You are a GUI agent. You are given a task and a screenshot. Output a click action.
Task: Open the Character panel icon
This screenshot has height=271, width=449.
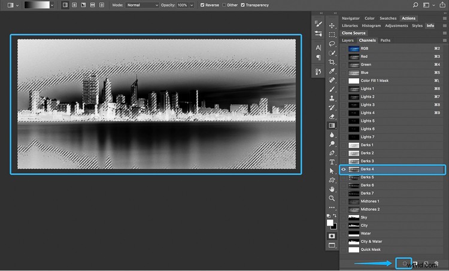318,48
